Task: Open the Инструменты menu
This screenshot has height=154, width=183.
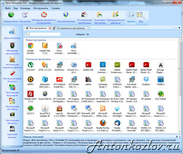Action: click(41, 8)
